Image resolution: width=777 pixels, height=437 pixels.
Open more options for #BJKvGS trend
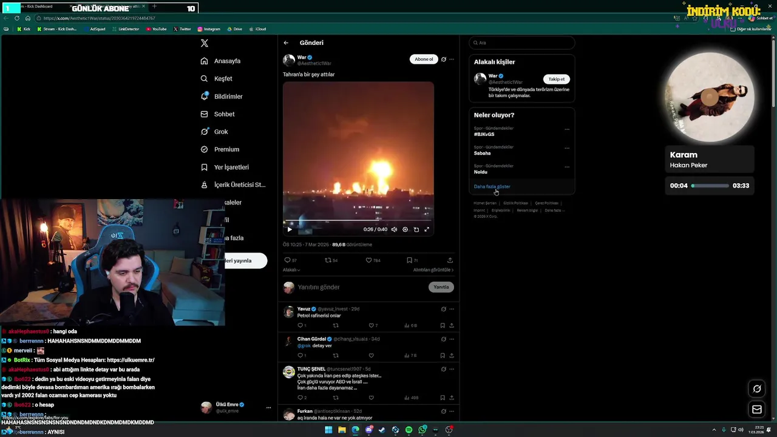[567, 129]
